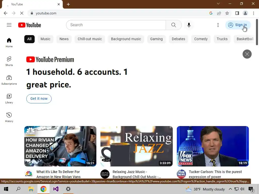Open title What It's Like To Deliver For Amazon
Screen dimensions: 259x194
click(x=58, y=174)
